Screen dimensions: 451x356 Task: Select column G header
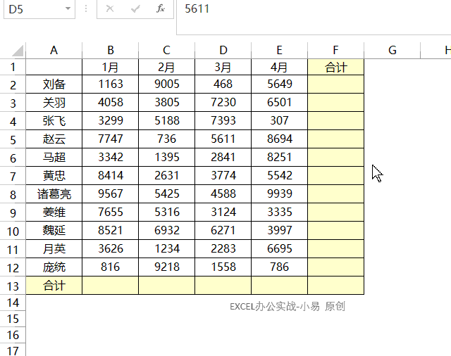(392, 50)
